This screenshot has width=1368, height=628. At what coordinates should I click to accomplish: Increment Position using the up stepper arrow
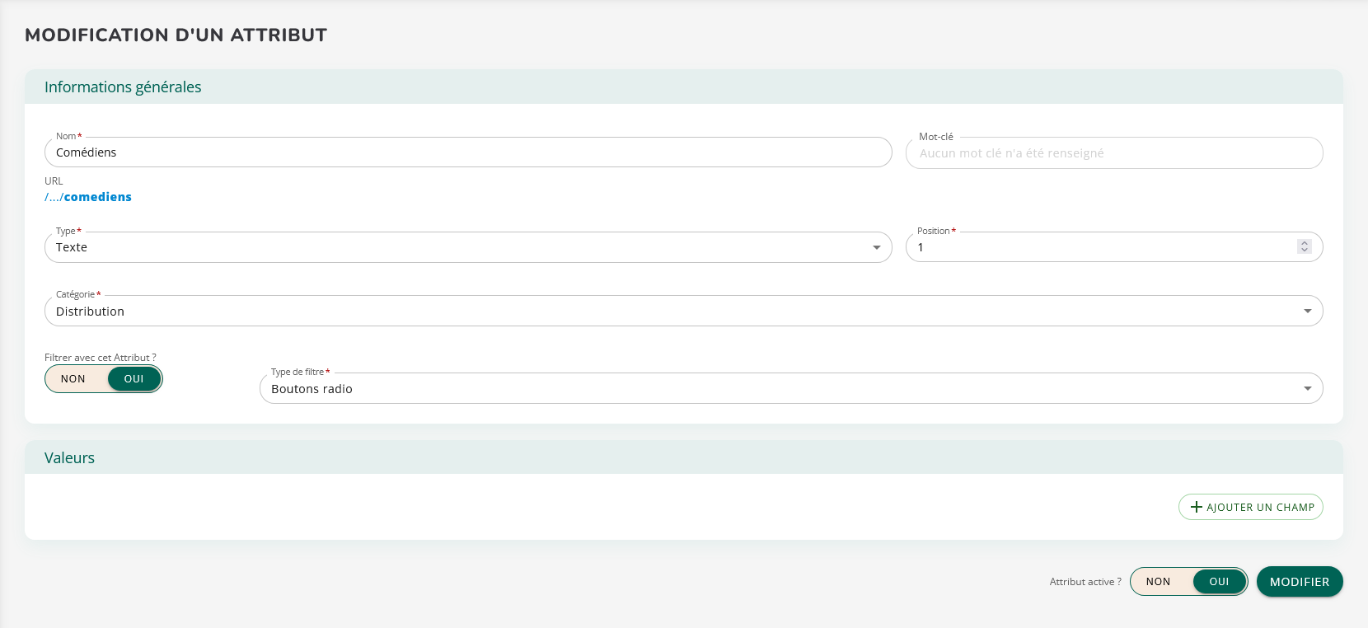(1304, 243)
